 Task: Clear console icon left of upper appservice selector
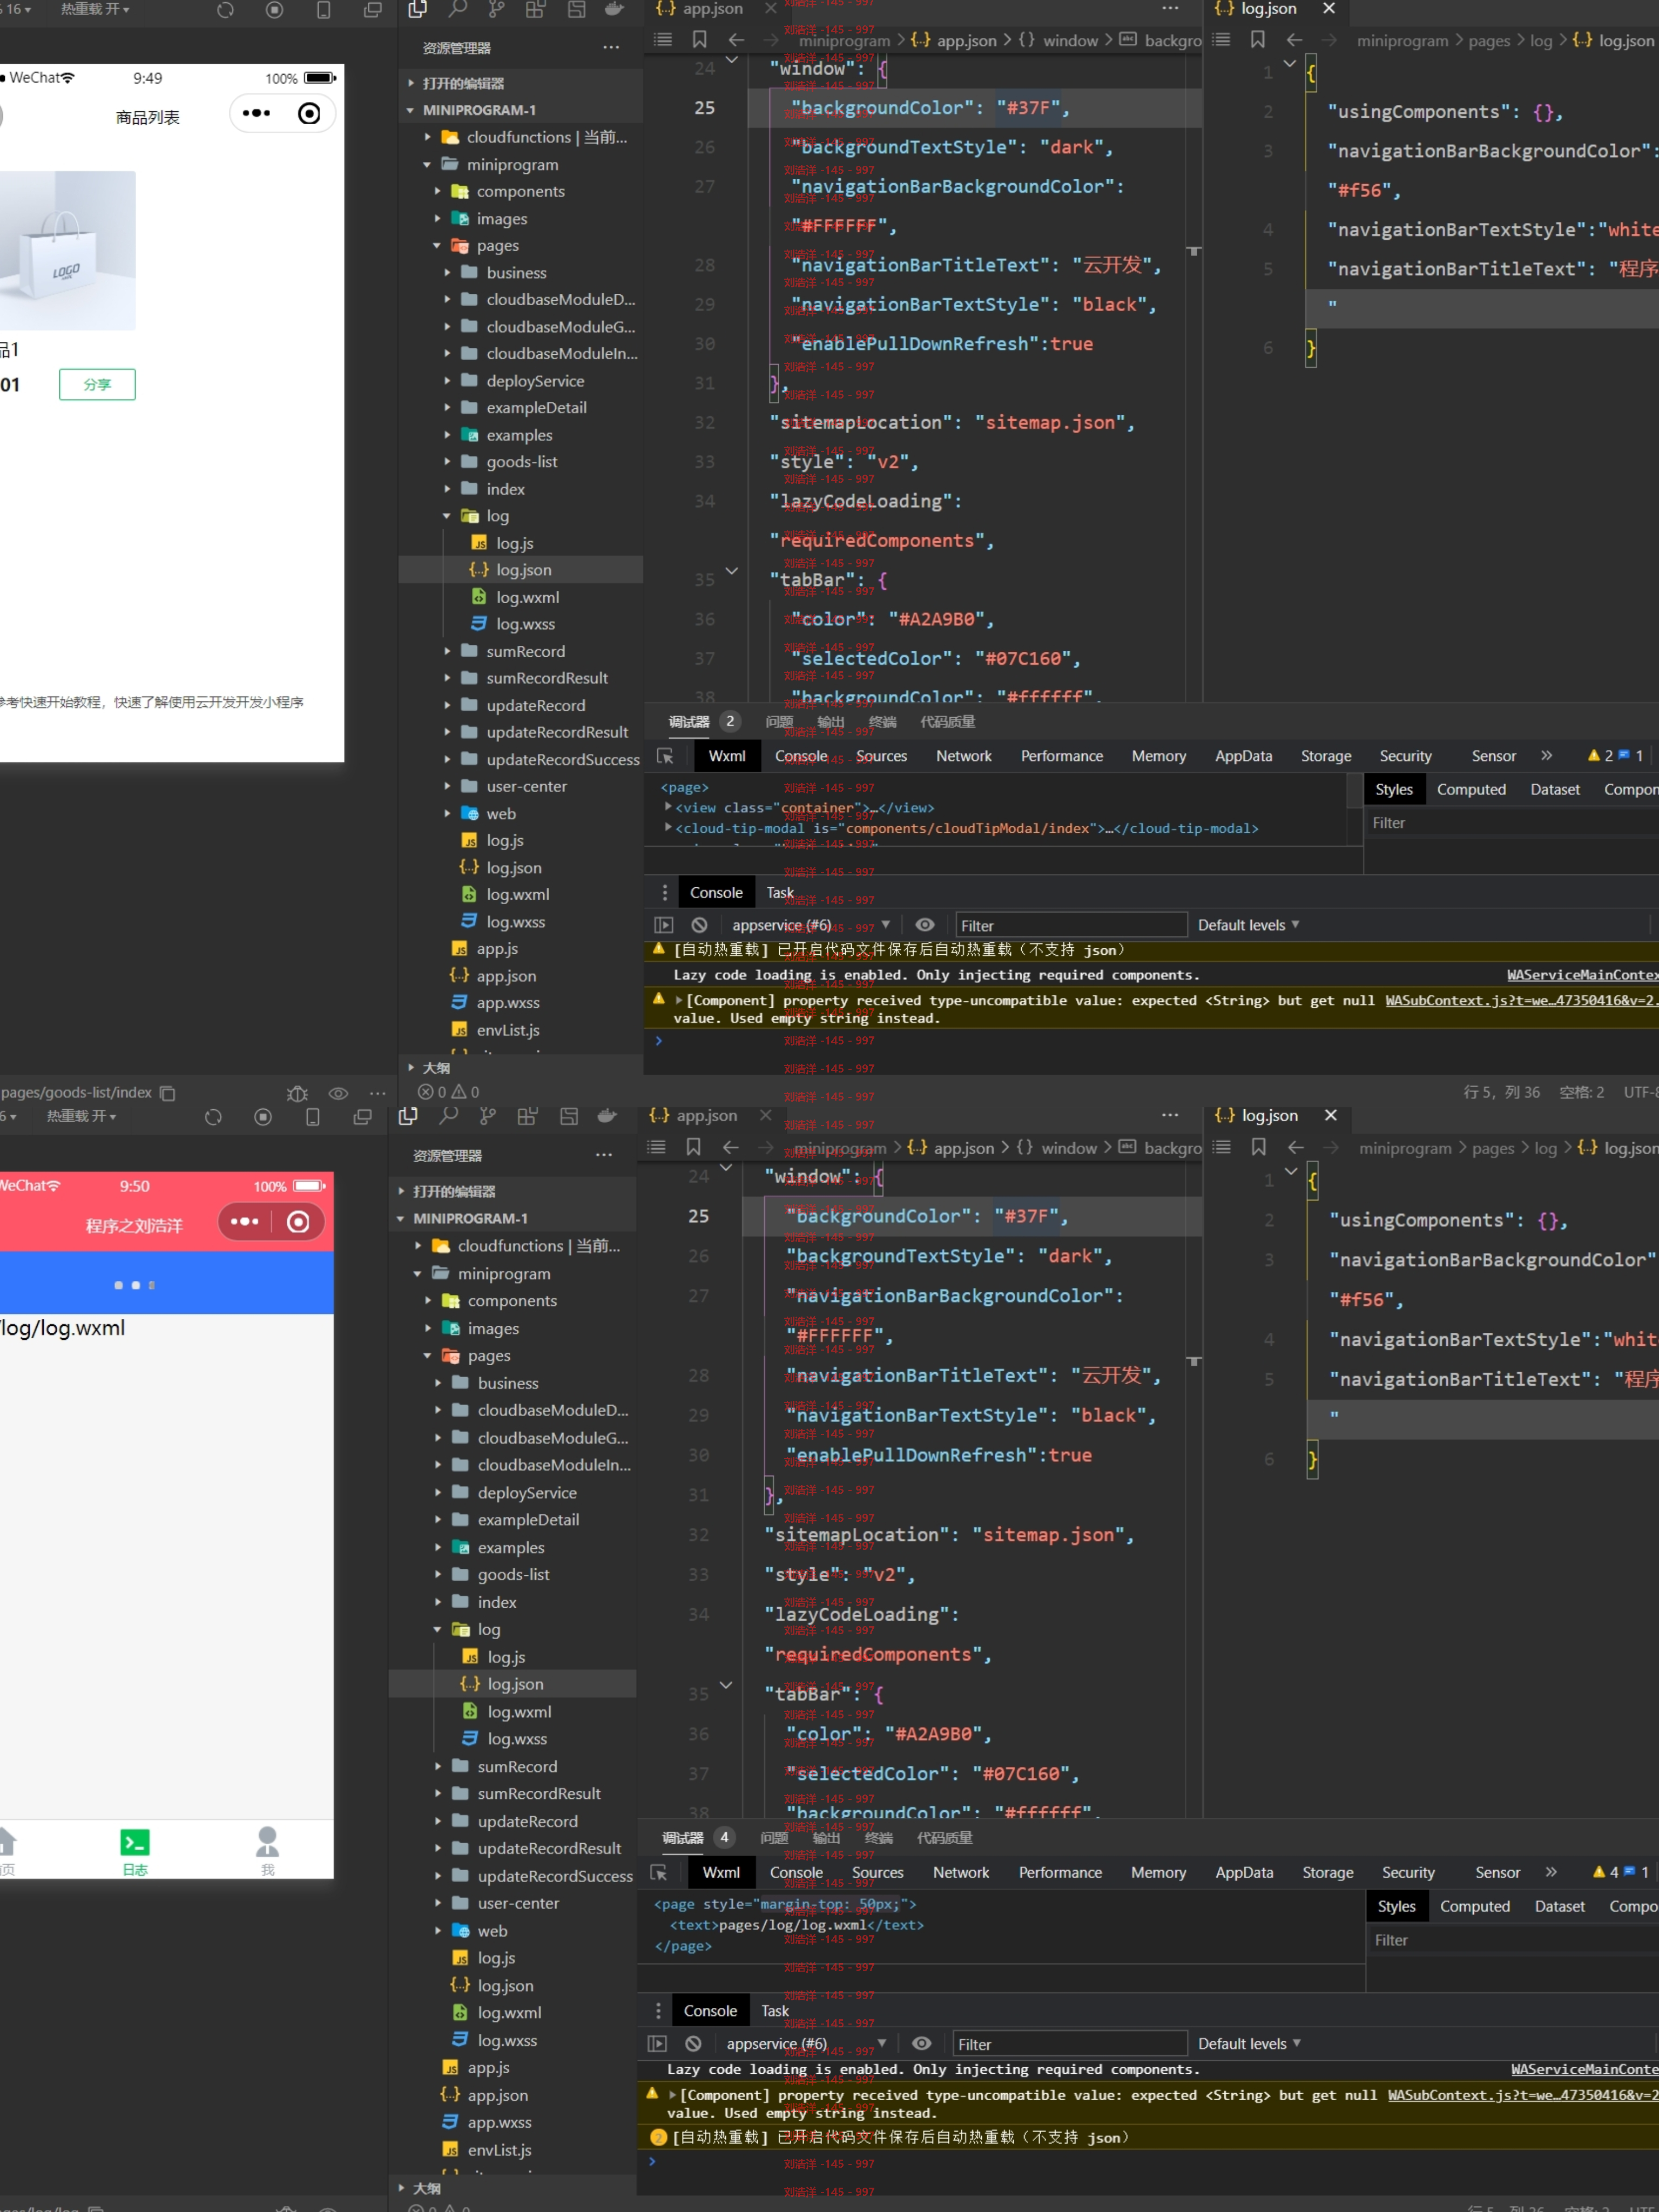click(x=699, y=925)
